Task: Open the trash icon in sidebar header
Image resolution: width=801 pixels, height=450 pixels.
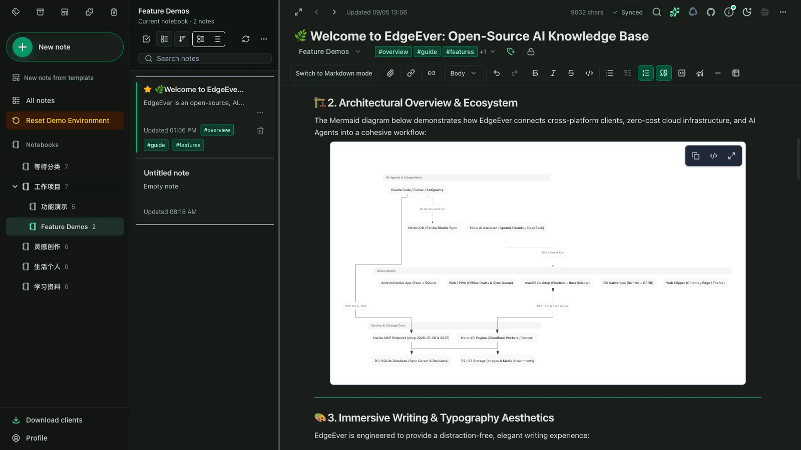Action: click(114, 12)
